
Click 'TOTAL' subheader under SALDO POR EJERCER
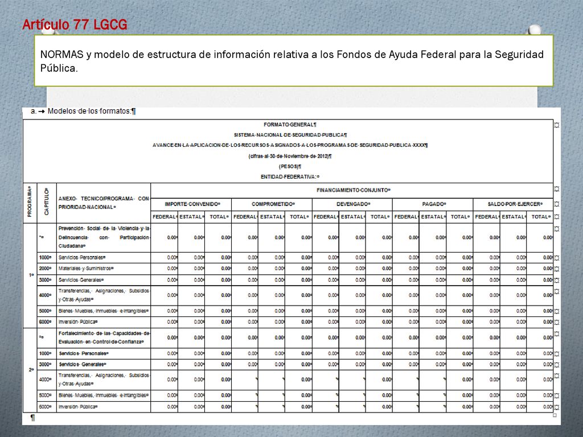(x=541, y=217)
